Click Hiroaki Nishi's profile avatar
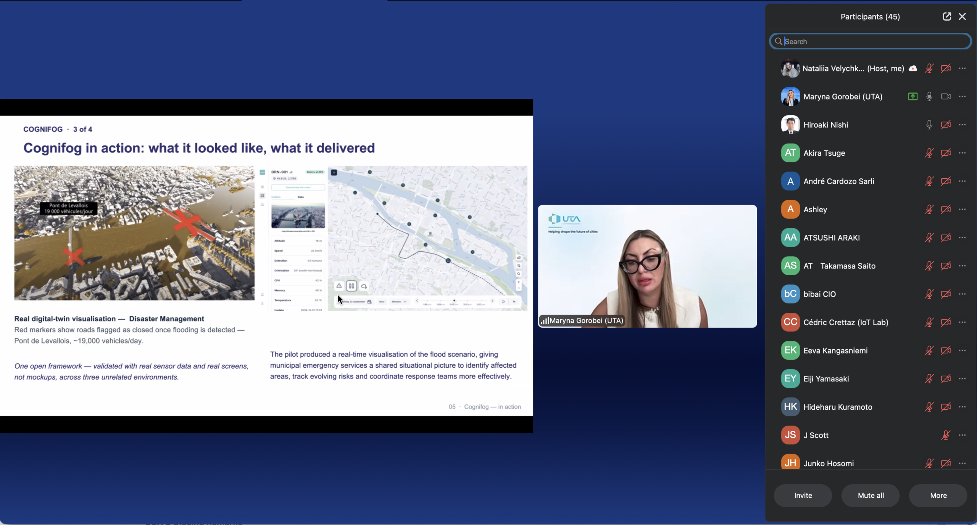This screenshot has width=977, height=525. [x=790, y=125]
